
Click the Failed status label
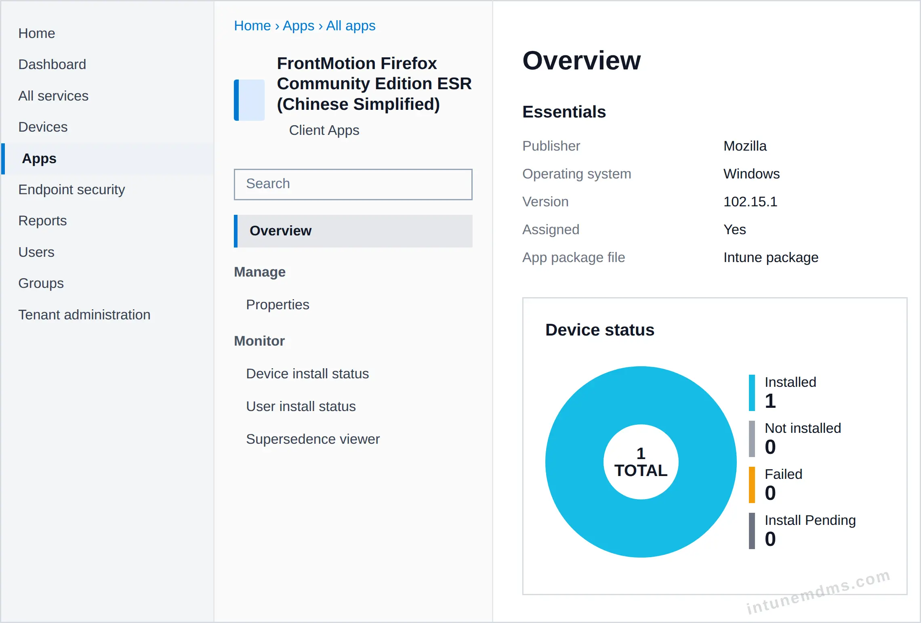[784, 474]
